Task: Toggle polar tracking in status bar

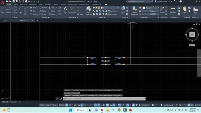Action: point(85,105)
